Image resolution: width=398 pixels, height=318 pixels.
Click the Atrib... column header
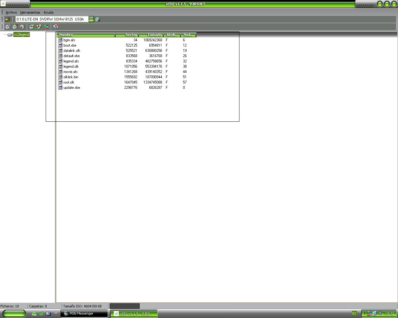coord(172,35)
